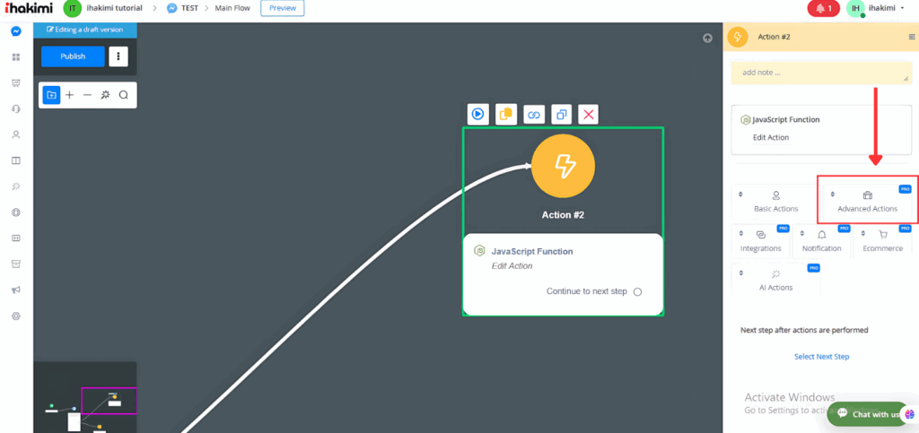
Task: Click the upload arrow icon on canvas corner
Action: tap(707, 38)
